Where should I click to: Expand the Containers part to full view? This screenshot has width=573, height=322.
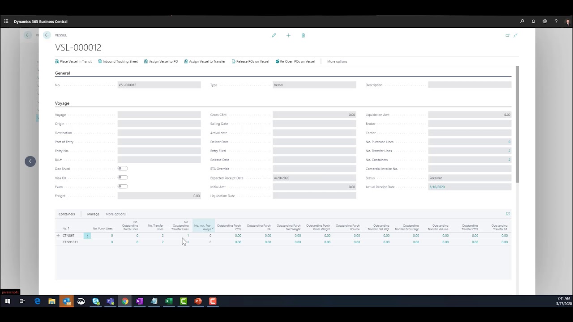click(508, 214)
